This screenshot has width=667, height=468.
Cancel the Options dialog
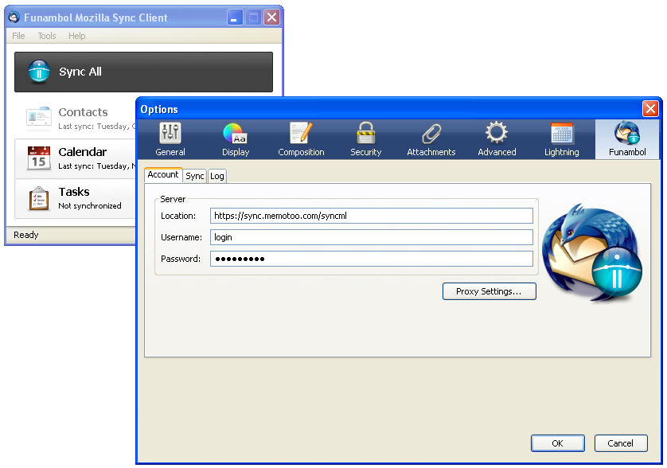[x=621, y=443]
